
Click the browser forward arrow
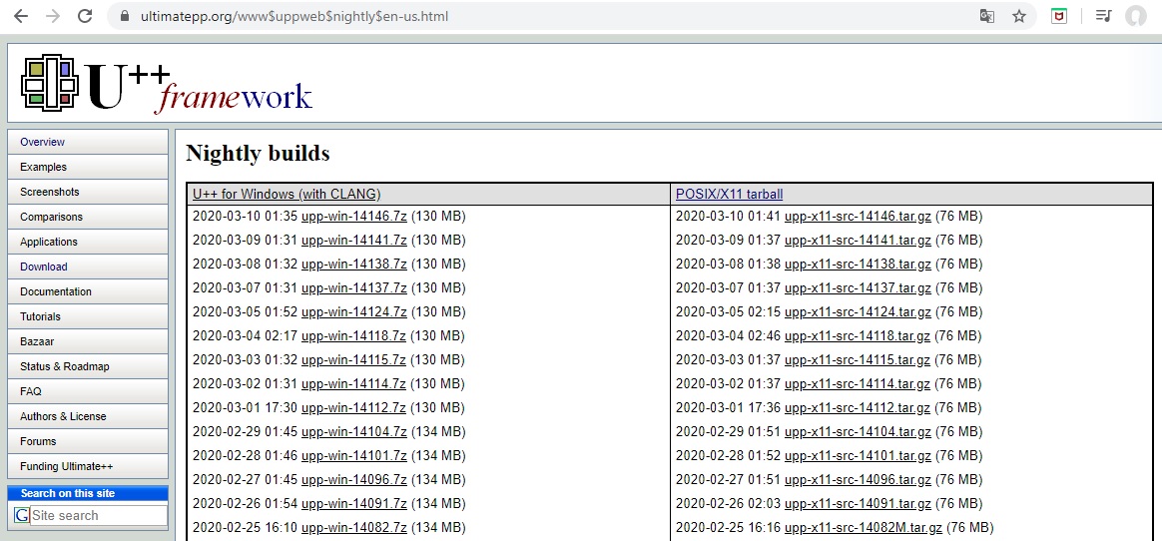click(53, 16)
